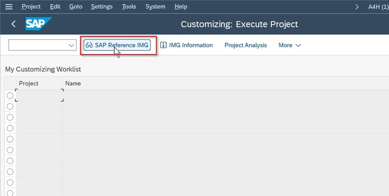The width and height of the screenshot is (389, 196).
Task: Select the third worklist row radio button
Action: pos(10,117)
